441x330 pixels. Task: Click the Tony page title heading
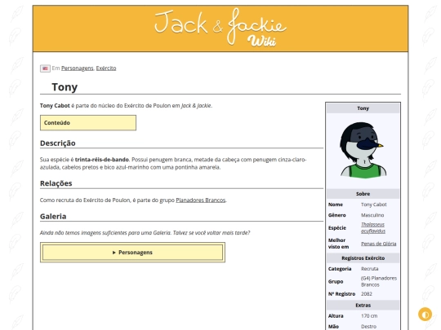[65, 87]
